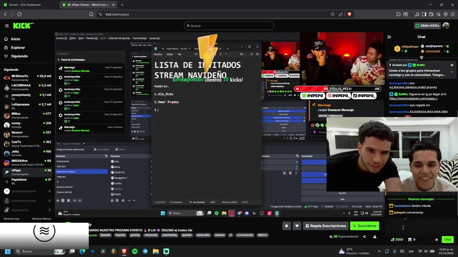Share this page from the address bar
The image size is (458, 257).
coord(341,14)
